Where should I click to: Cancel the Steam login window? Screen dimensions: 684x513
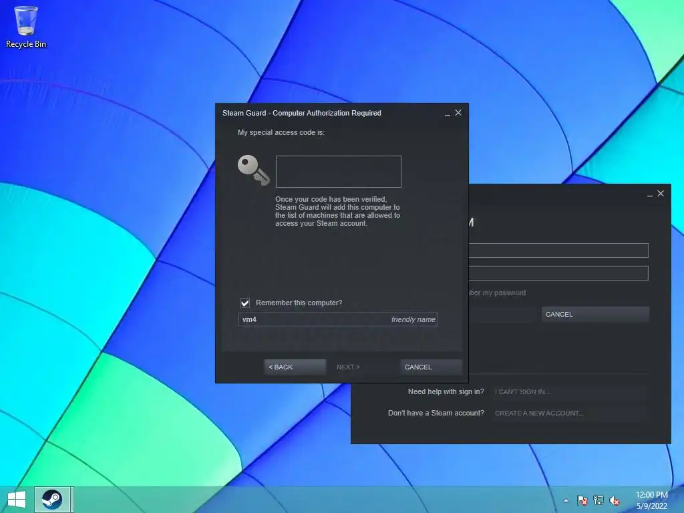coord(595,314)
